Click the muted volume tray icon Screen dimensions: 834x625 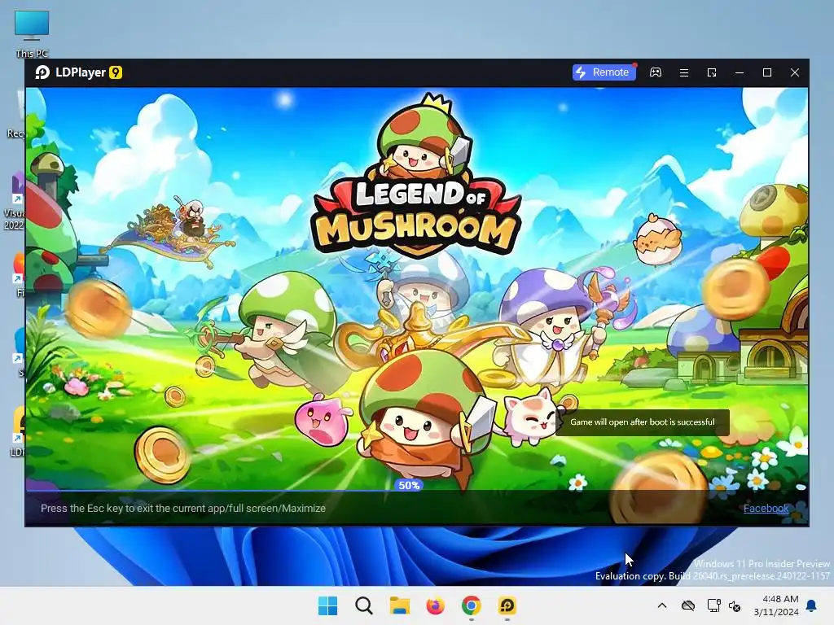[735, 605]
